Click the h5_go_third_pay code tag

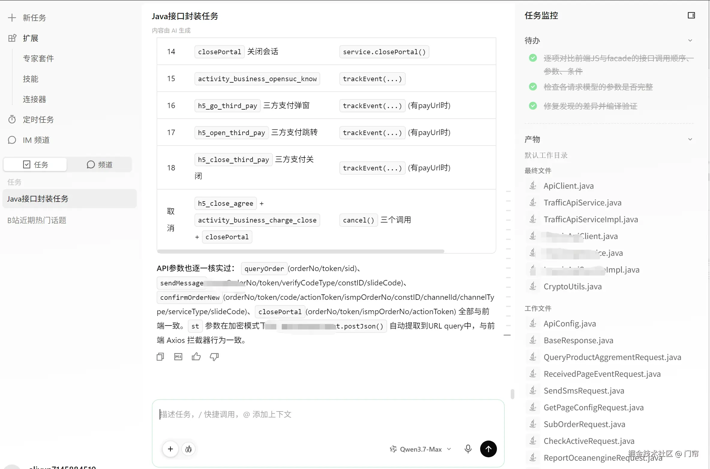pyautogui.click(x=227, y=106)
